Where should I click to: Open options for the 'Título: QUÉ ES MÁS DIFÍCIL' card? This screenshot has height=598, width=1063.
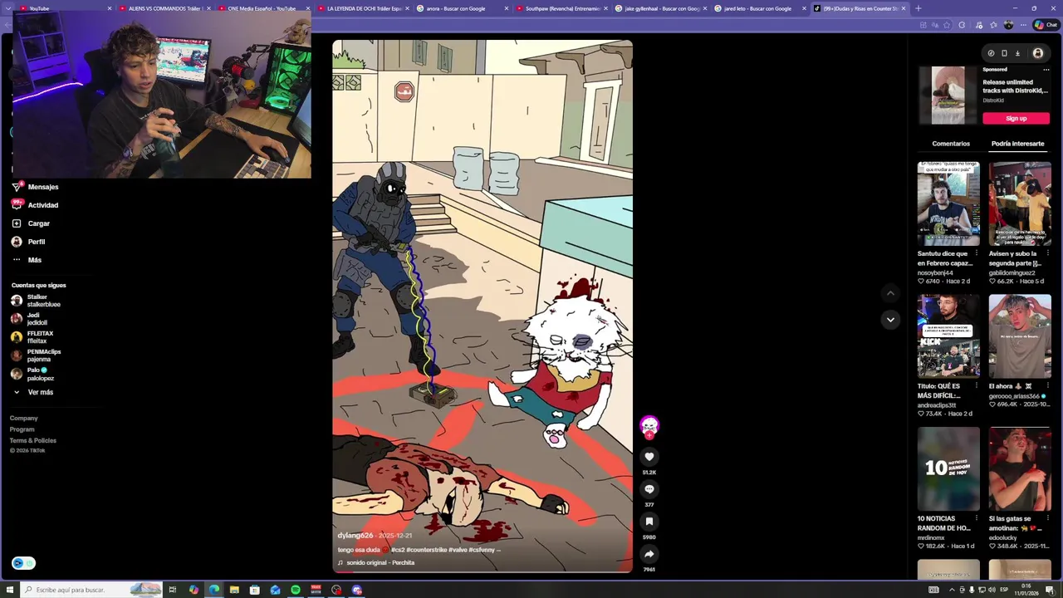(x=977, y=386)
